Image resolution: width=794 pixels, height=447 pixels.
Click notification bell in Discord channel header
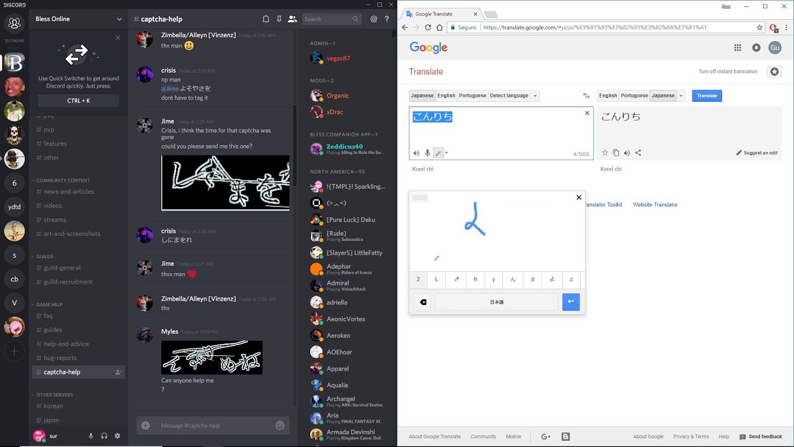tap(265, 19)
